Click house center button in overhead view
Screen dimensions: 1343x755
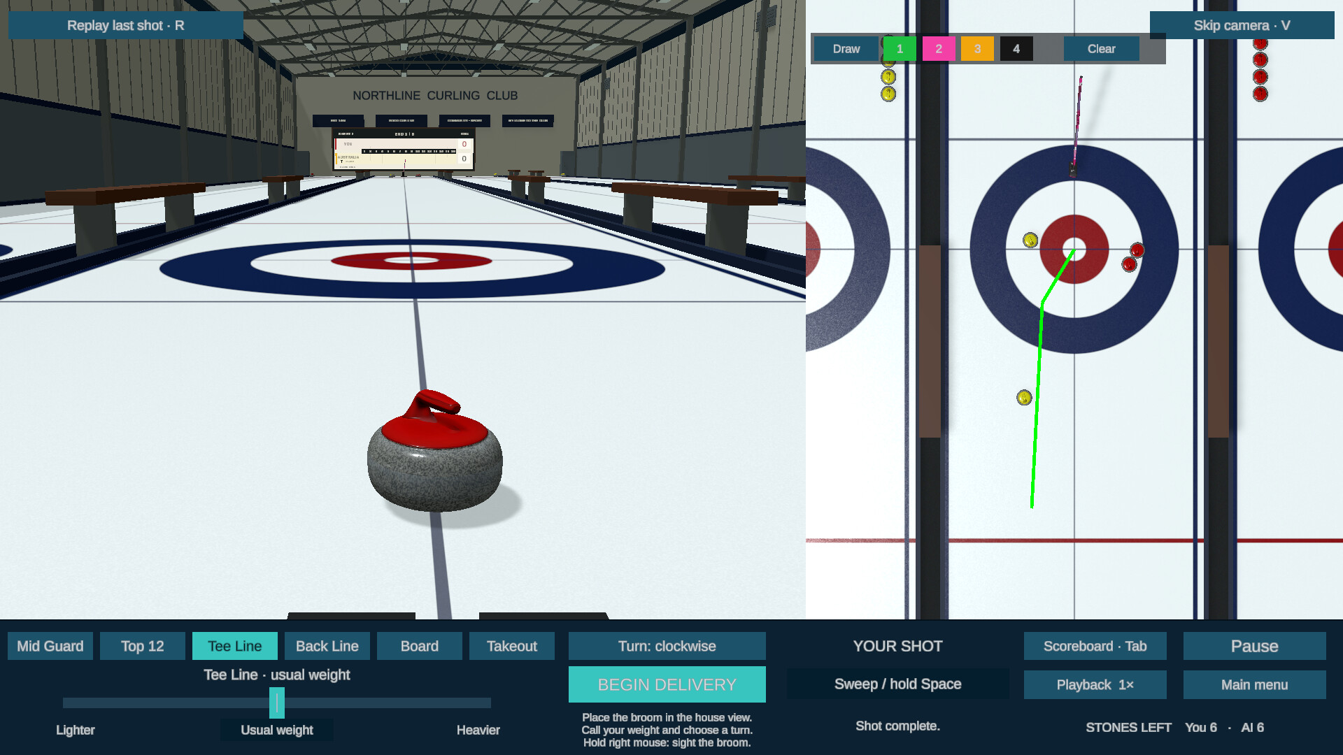pyautogui.click(x=1074, y=249)
